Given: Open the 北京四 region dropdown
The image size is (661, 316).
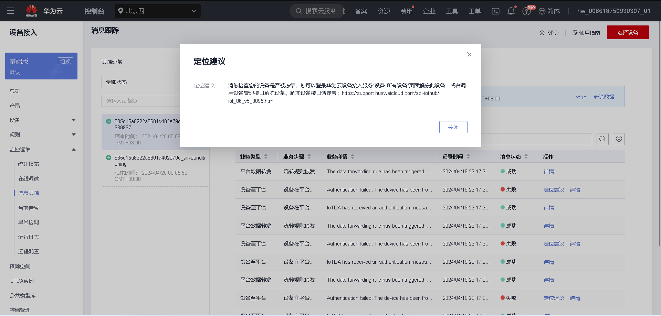Looking at the screenshot, I should (157, 11).
